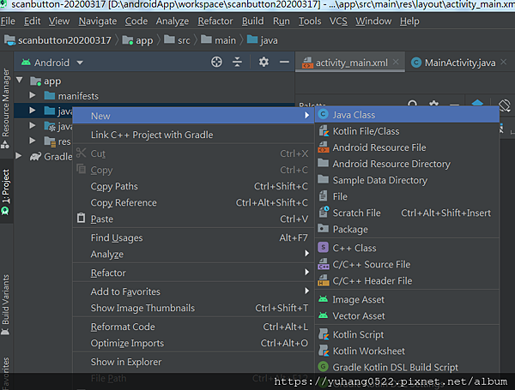Click the collapse all icon in Project panel
This screenshot has width=515, height=390.
click(x=237, y=62)
